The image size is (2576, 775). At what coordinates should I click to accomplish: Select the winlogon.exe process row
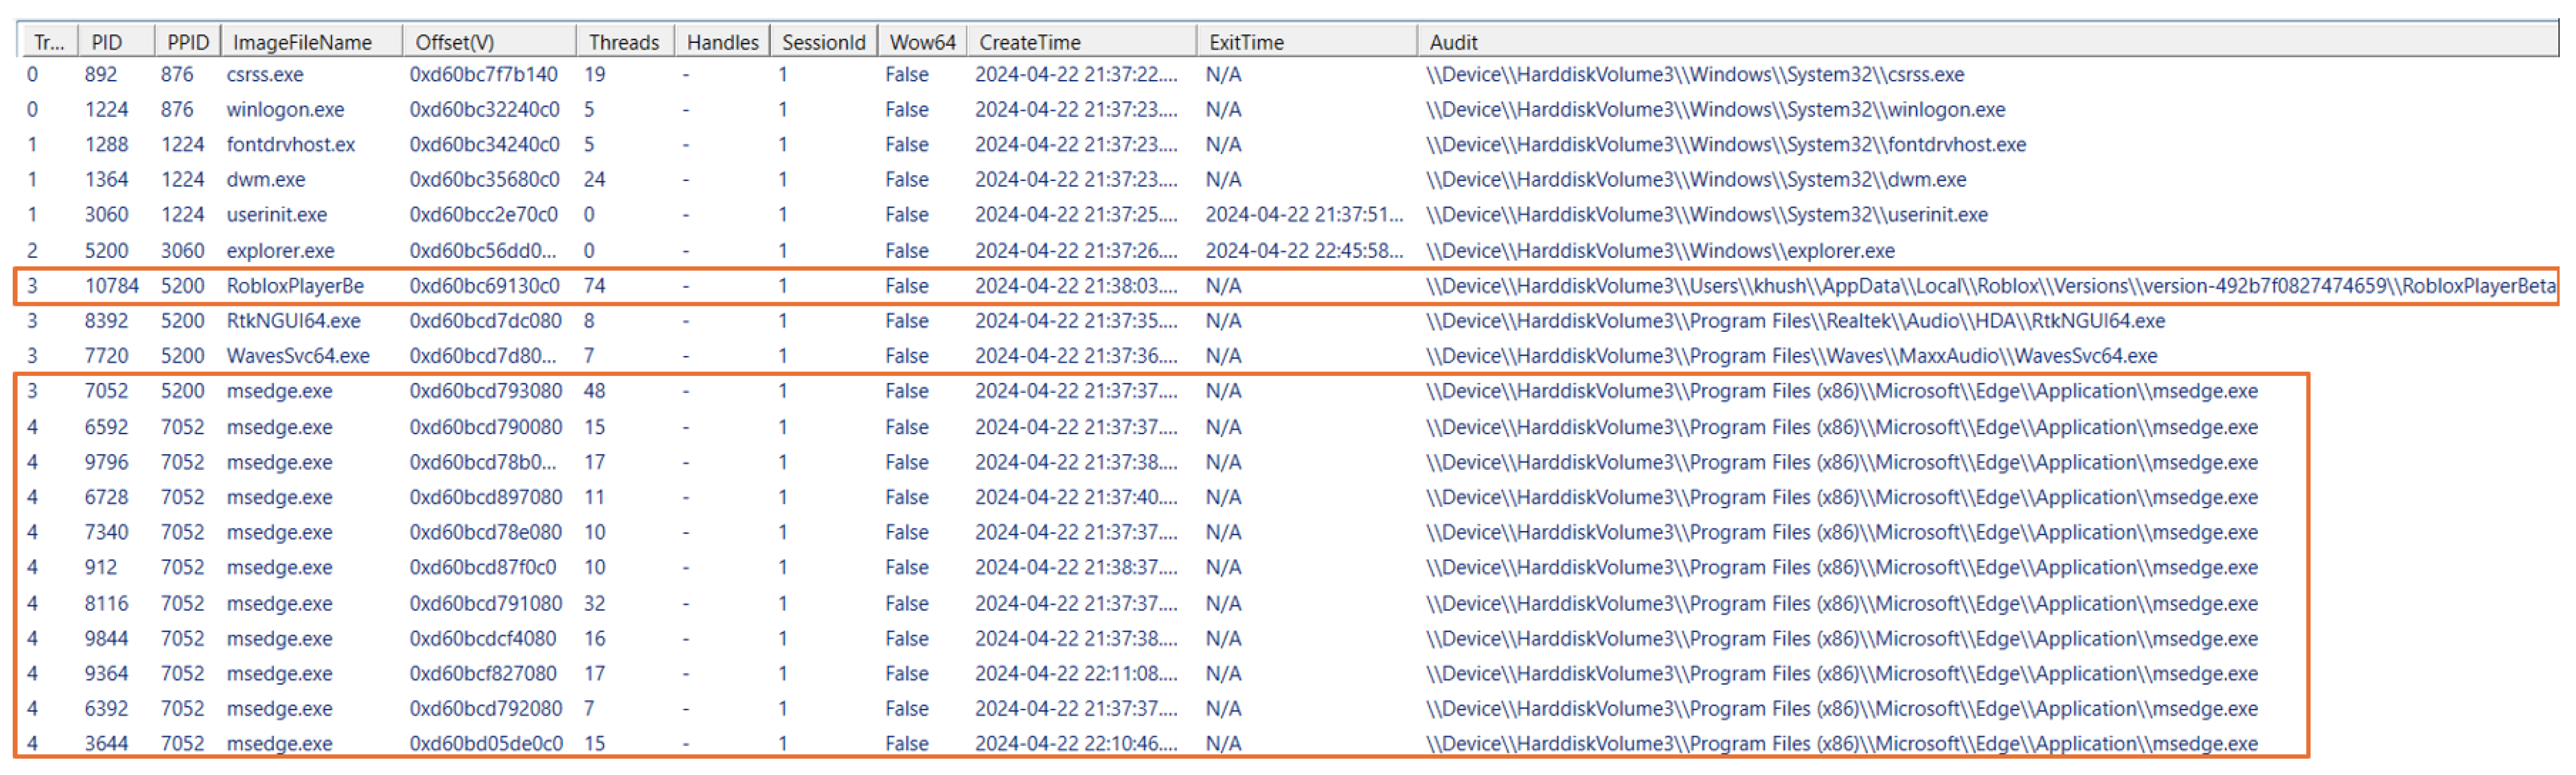point(285,110)
